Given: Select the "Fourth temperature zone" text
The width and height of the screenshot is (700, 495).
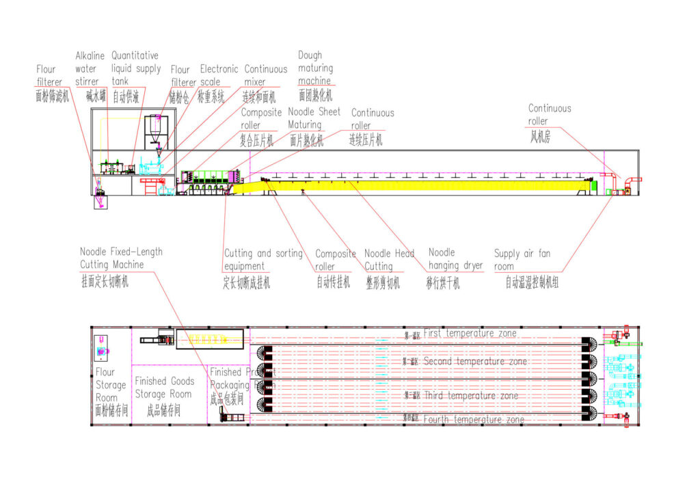Looking at the screenshot, I should point(474,419).
